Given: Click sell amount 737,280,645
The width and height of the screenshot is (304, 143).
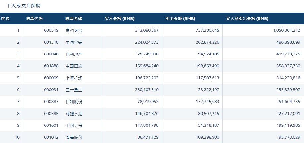Looking at the screenshot, I should click(208, 30).
